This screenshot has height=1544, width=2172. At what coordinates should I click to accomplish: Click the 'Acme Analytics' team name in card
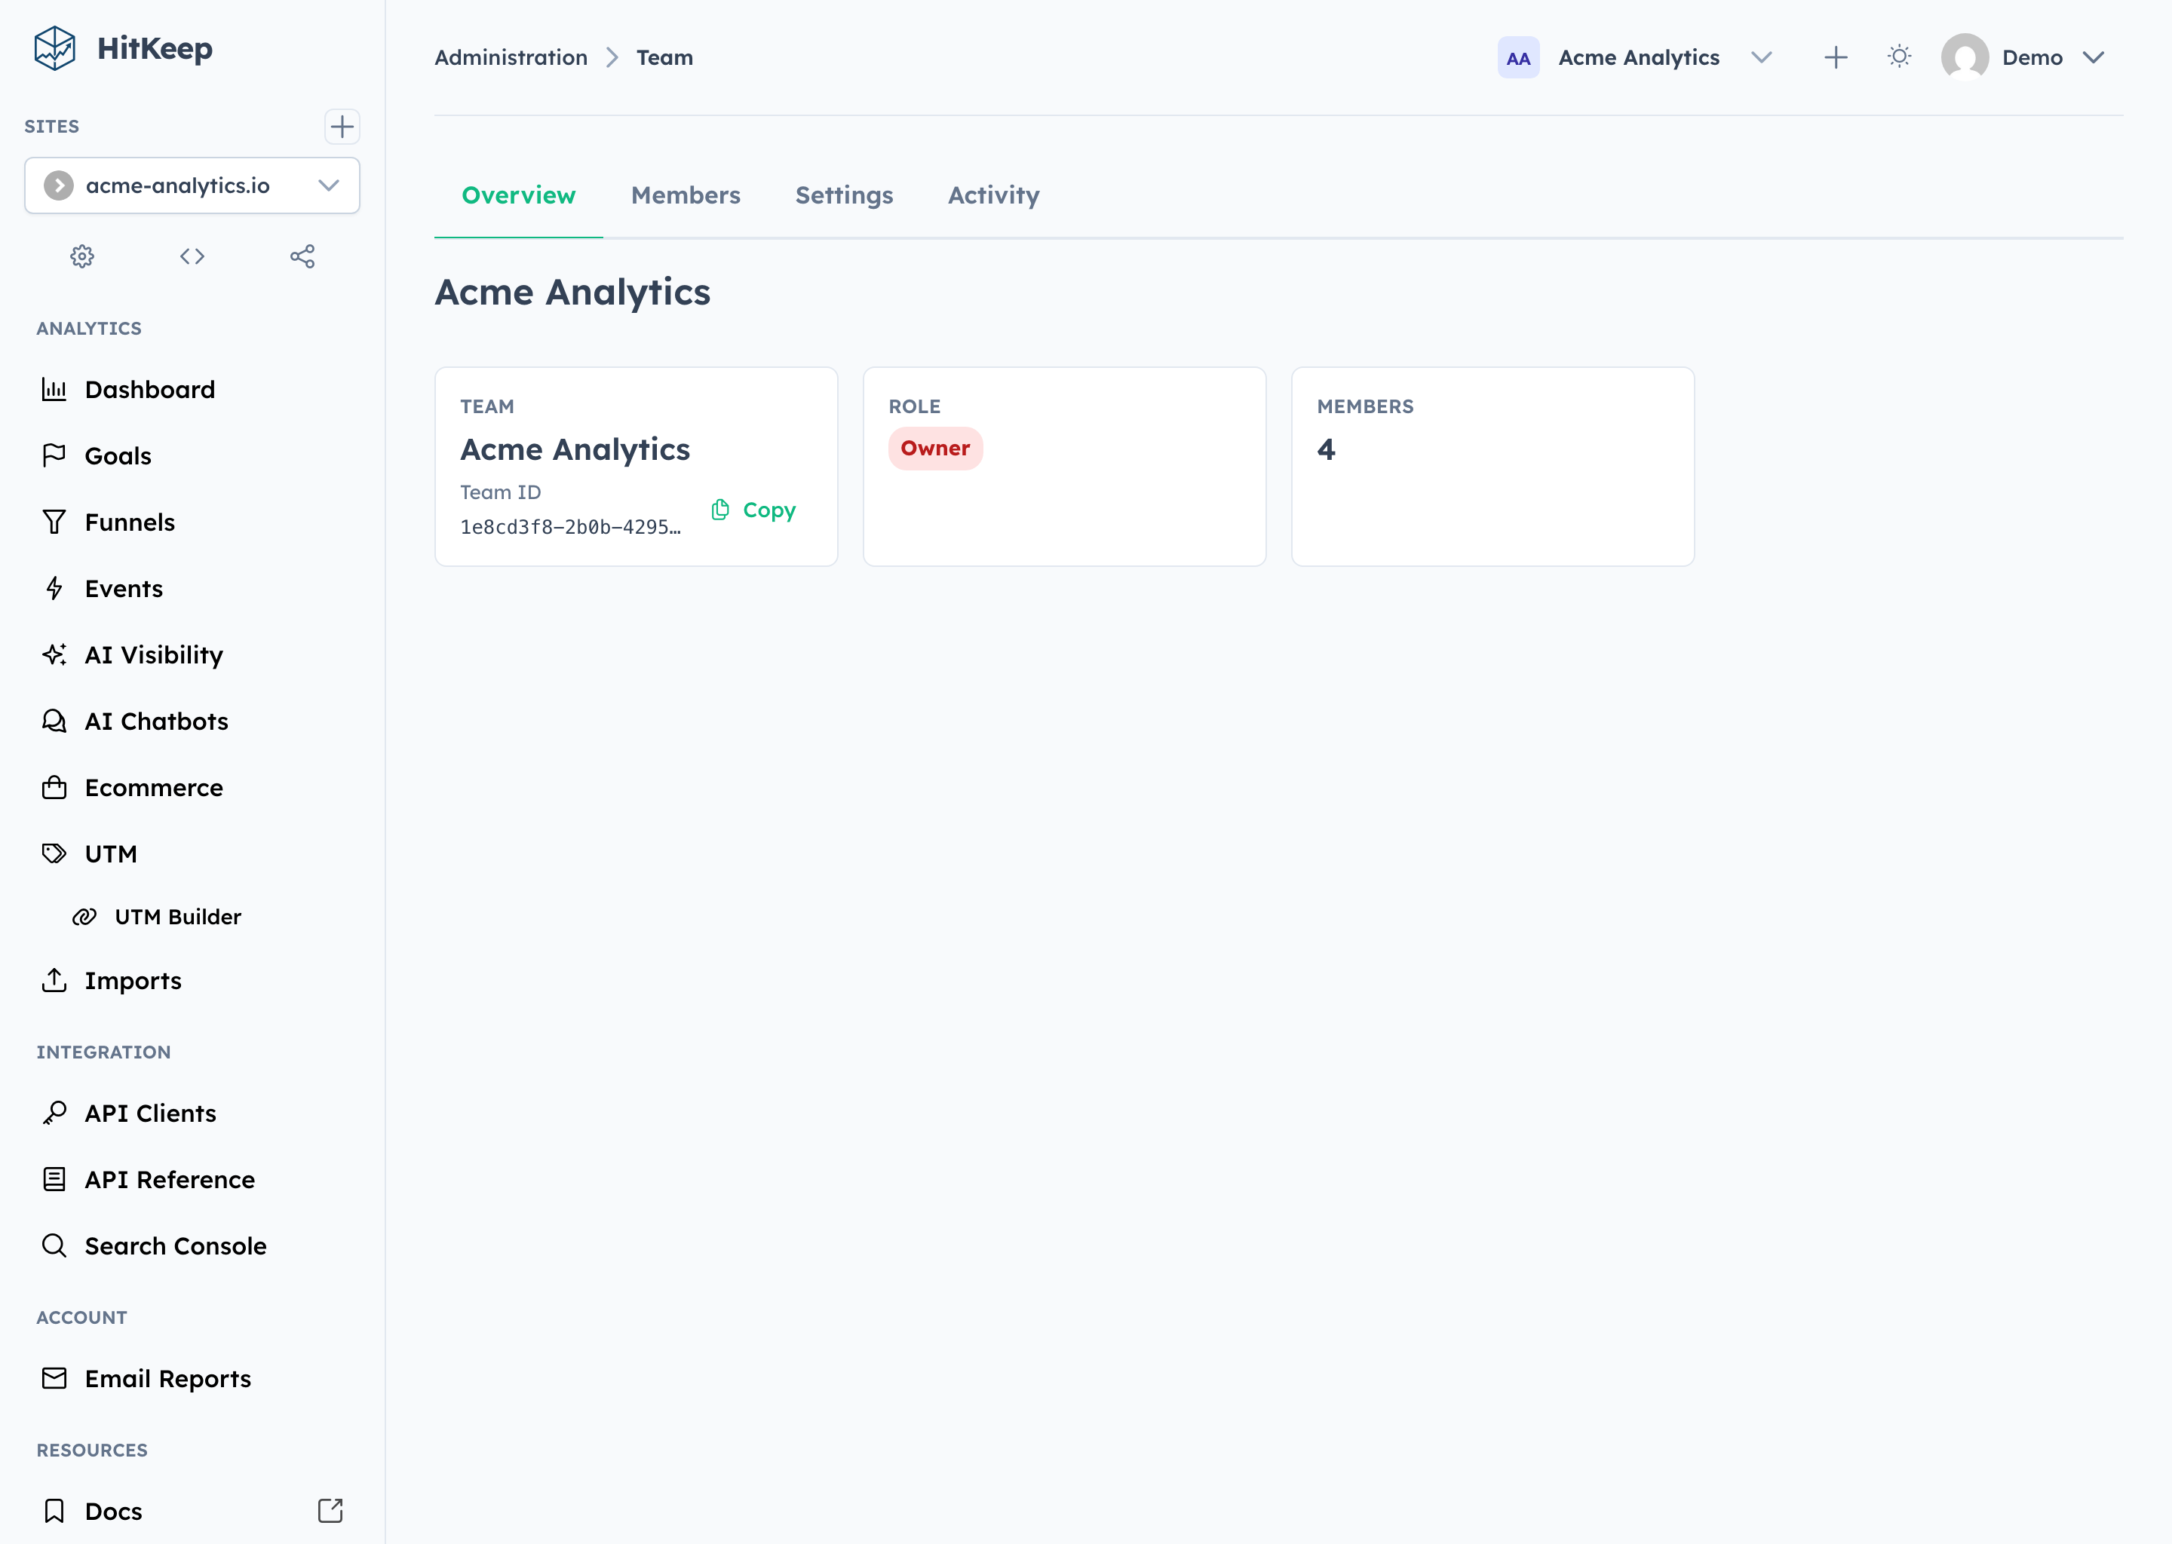click(575, 449)
